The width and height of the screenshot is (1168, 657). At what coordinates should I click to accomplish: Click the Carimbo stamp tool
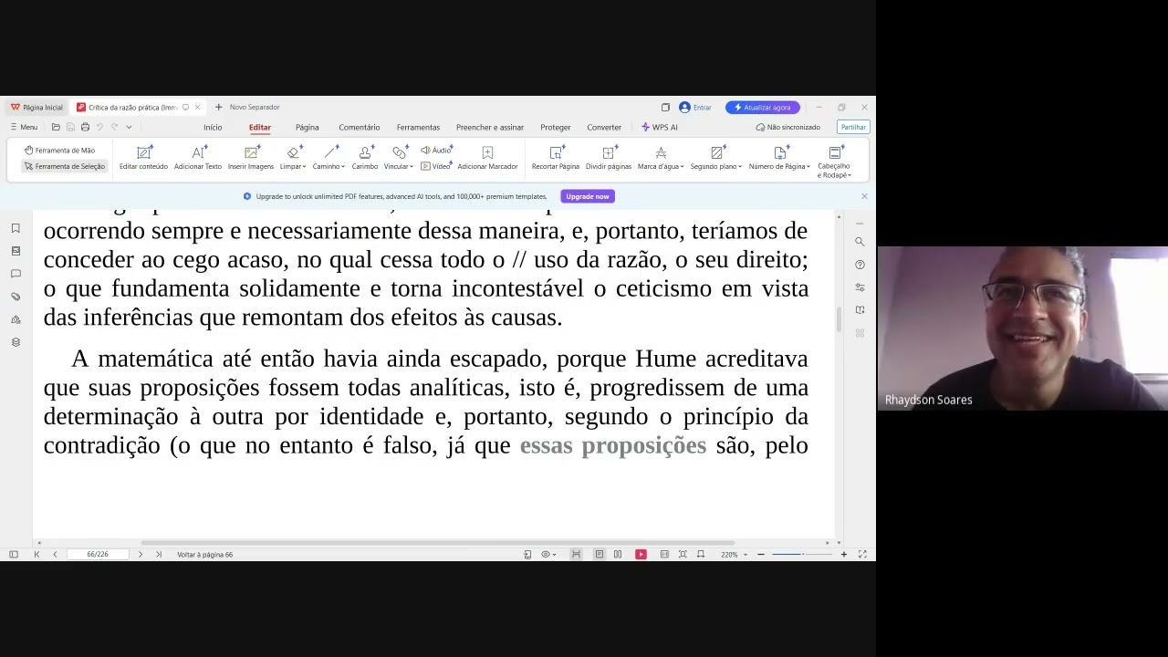tap(365, 158)
